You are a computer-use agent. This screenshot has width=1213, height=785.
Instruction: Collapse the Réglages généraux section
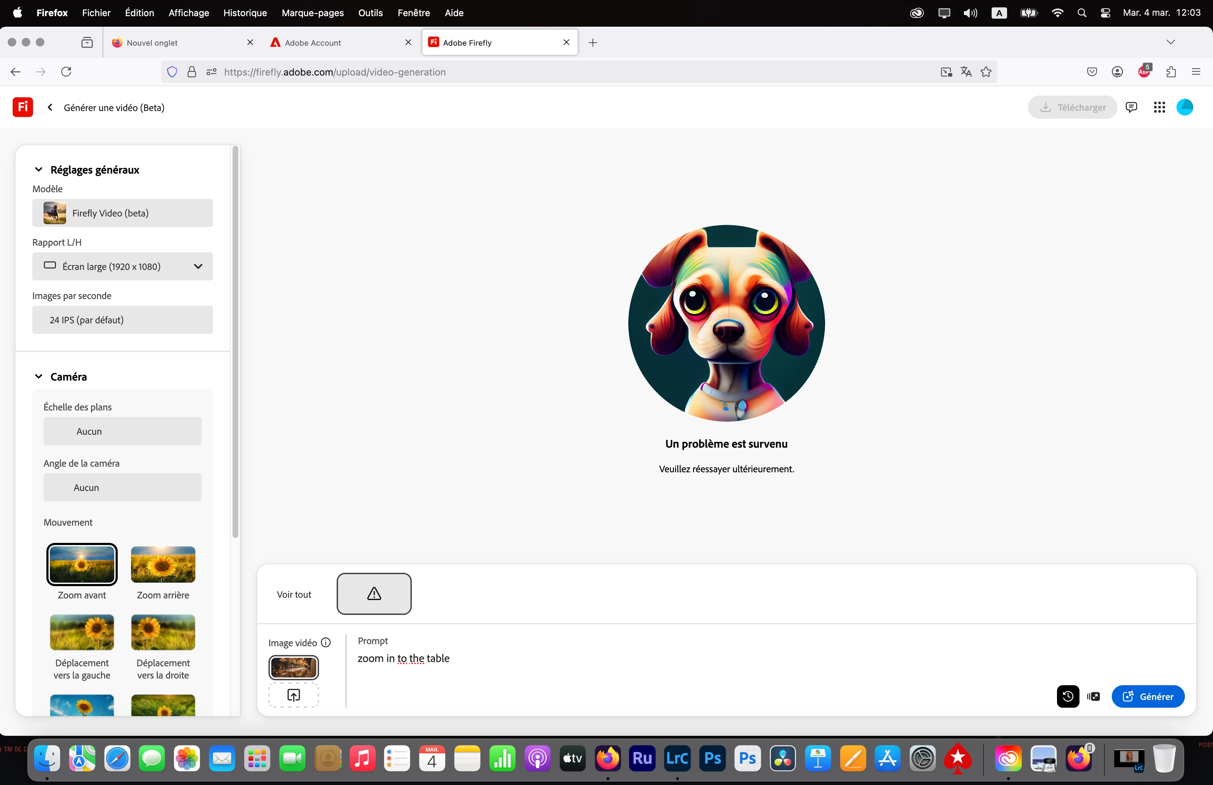(x=39, y=170)
